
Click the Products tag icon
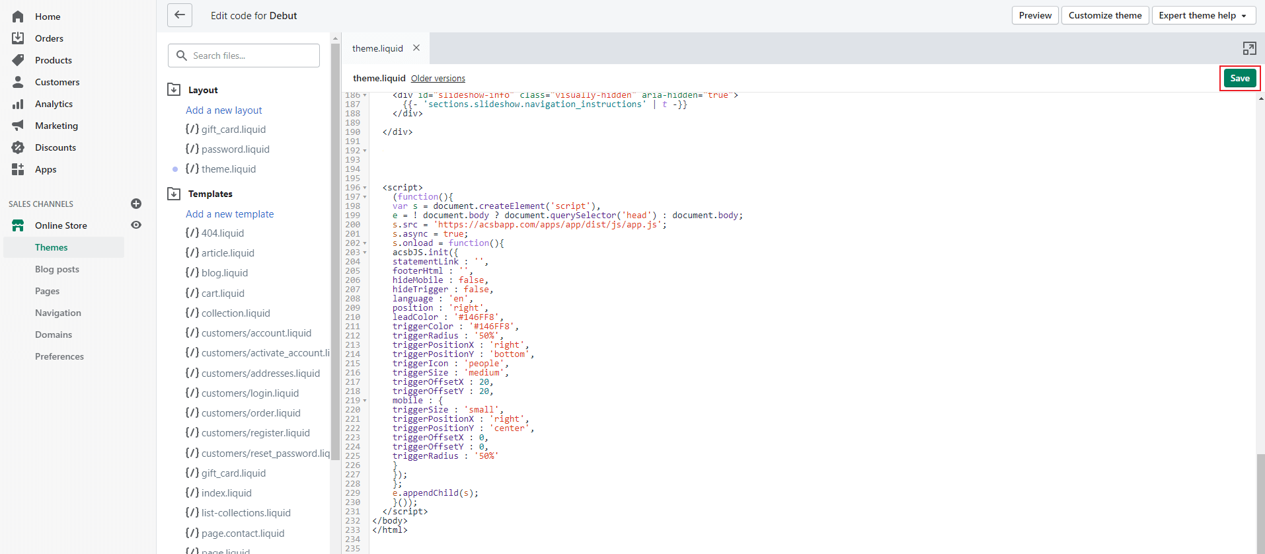(x=18, y=60)
